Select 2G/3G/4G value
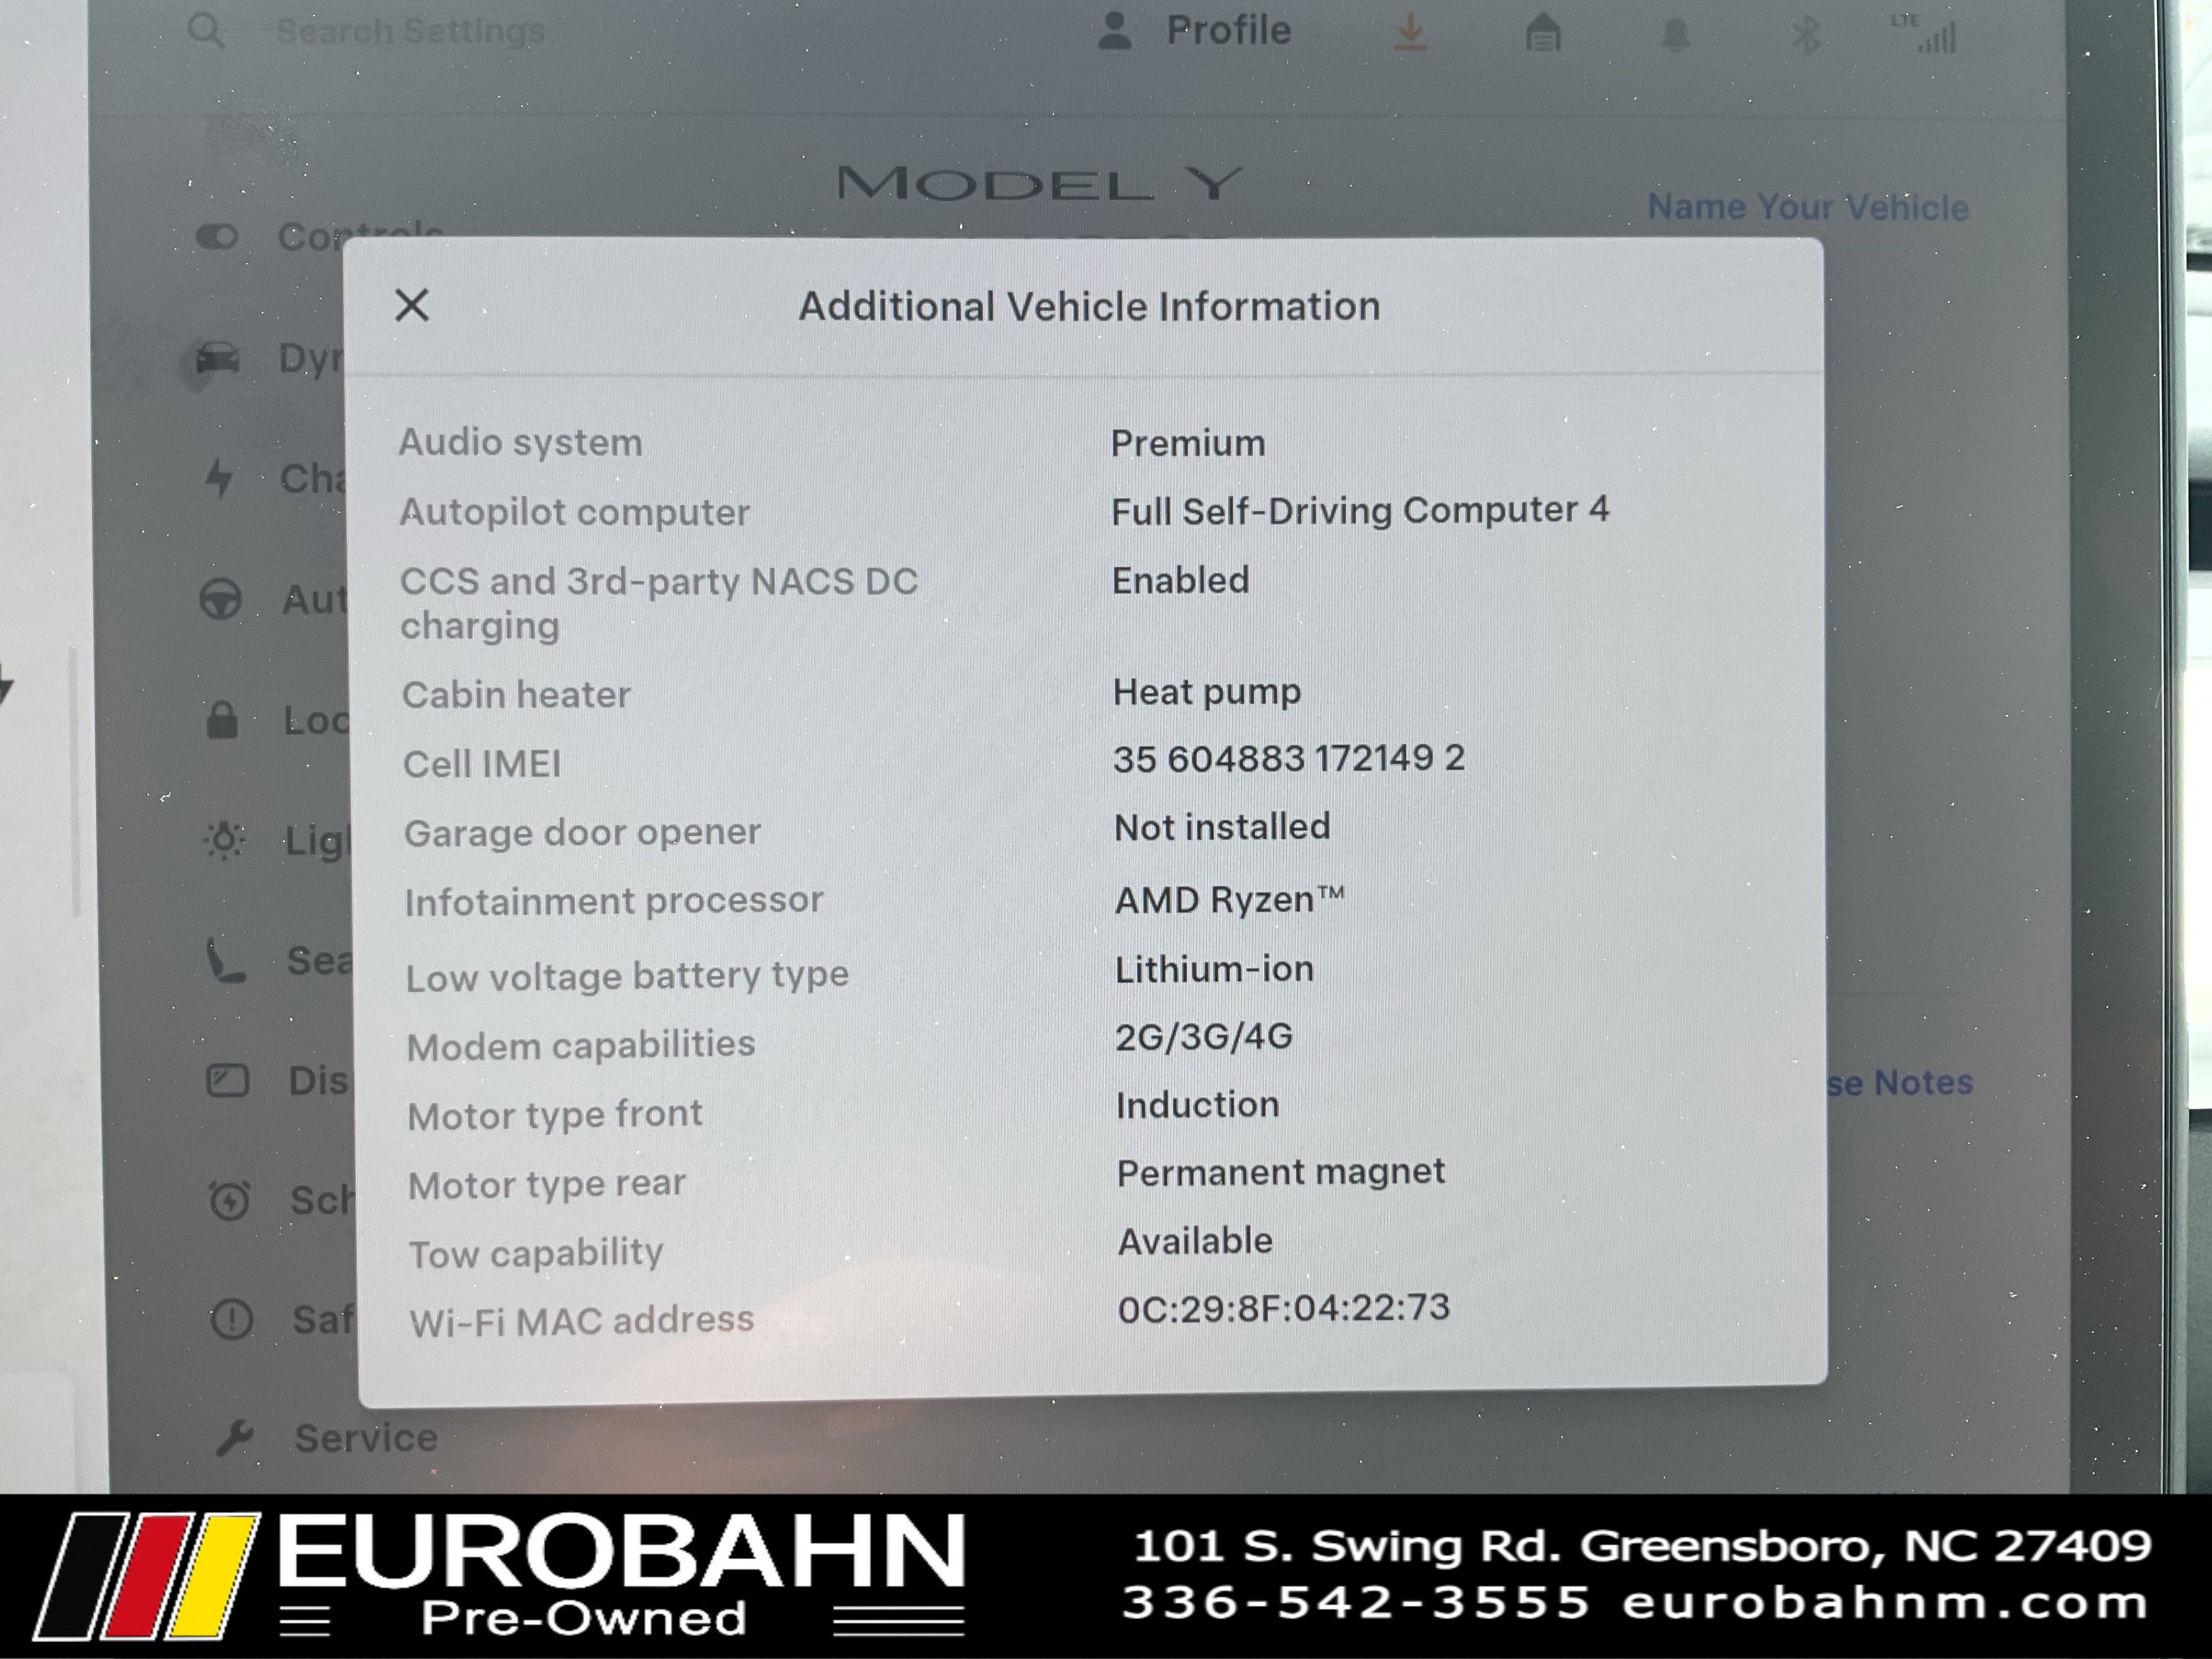The height and width of the screenshot is (1659, 2212). 1204,1037
